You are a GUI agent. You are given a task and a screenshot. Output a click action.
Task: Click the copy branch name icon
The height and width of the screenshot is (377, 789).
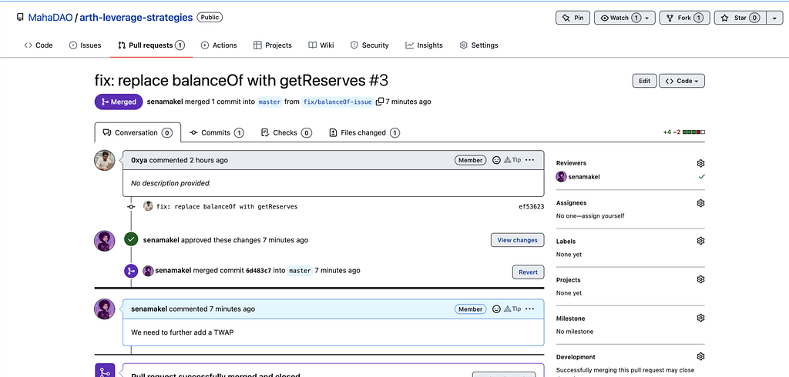click(x=379, y=102)
